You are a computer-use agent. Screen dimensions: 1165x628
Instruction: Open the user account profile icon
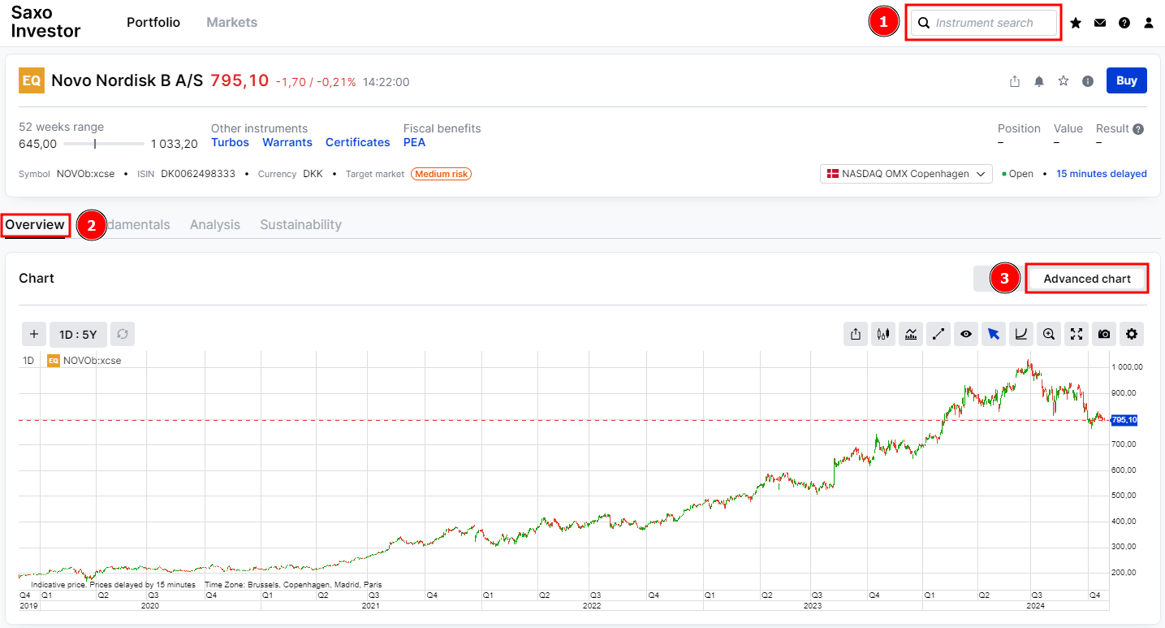pyautogui.click(x=1149, y=23)
